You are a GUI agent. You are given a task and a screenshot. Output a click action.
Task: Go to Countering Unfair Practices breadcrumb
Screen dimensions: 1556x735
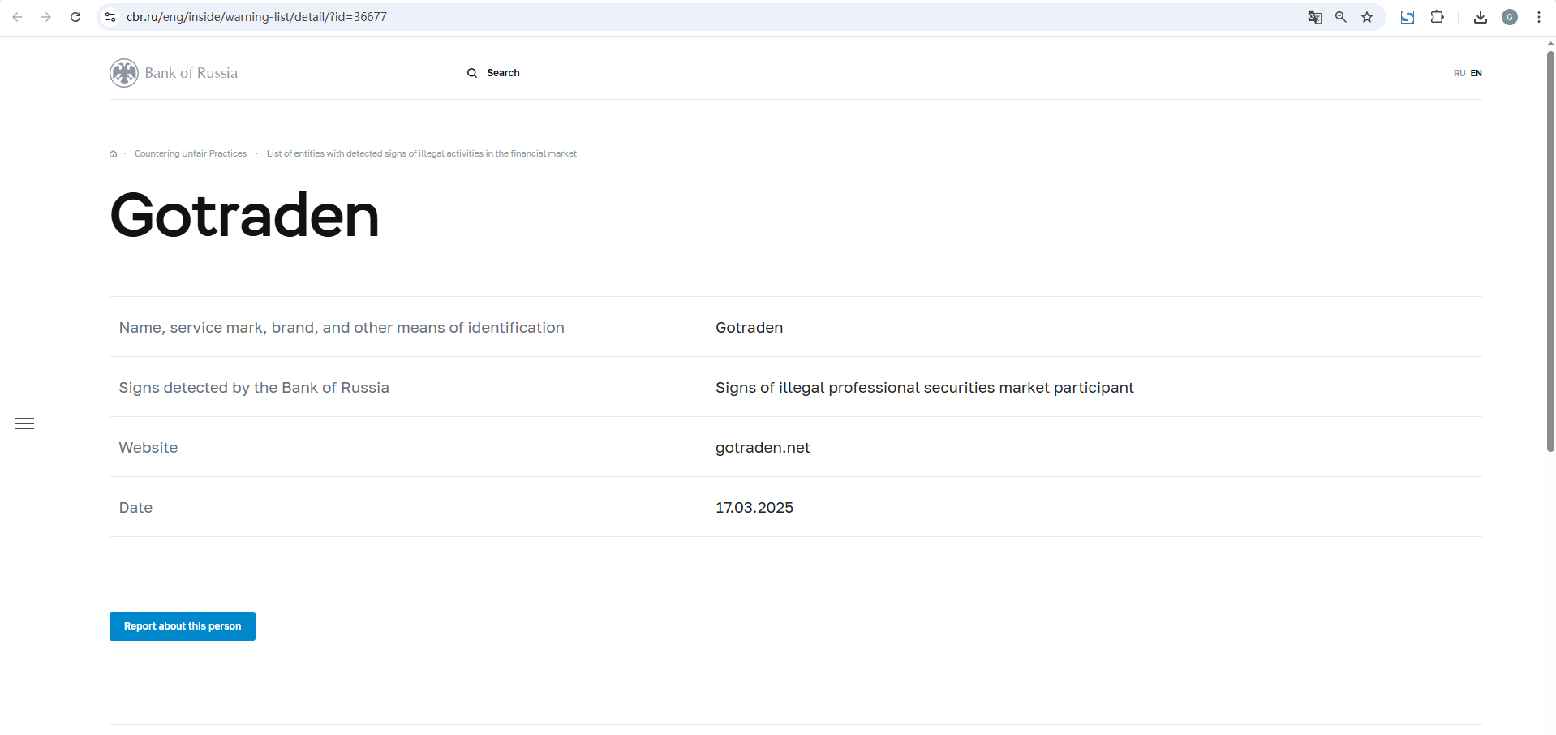click(191, 153)
